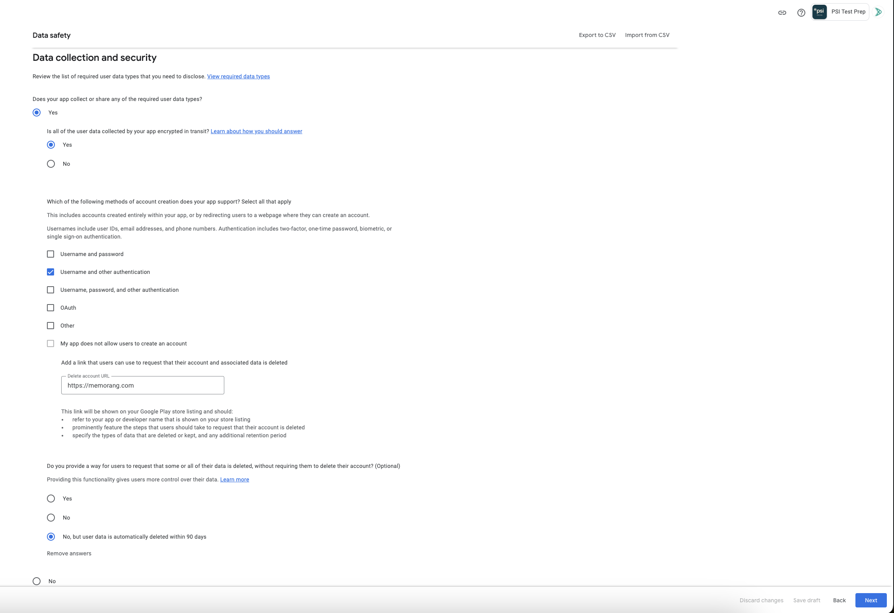Image resolution: width=894 pixels, height=613 pixels.
Task: Select bottom No for data collection
Action: [37, 581]
